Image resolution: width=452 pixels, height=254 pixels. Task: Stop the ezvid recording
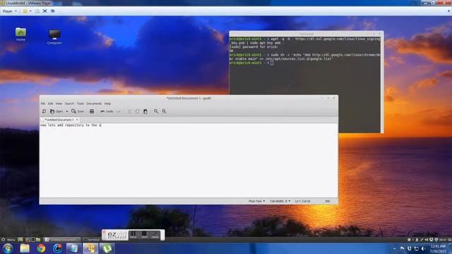144,235
